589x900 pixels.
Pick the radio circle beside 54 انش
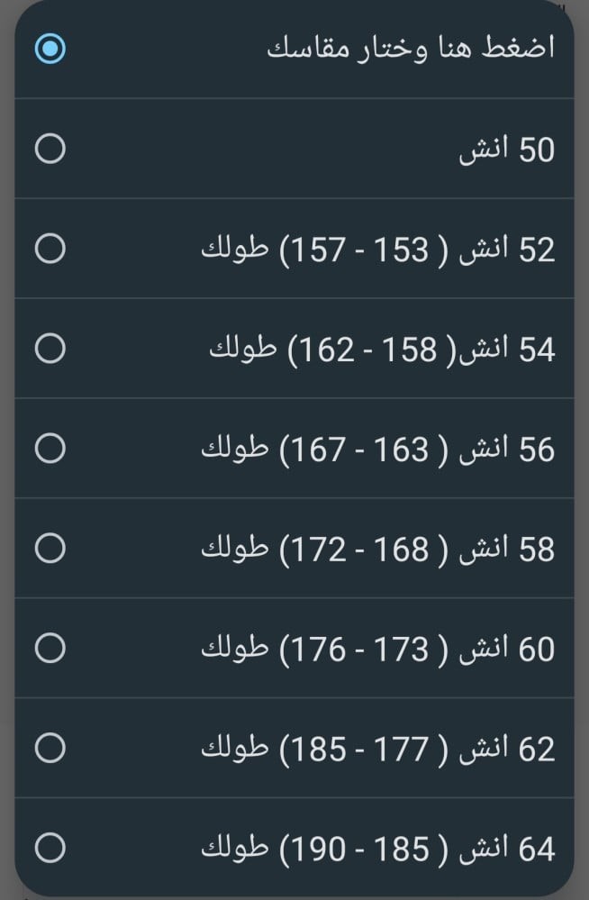click(x=50, y=349)
